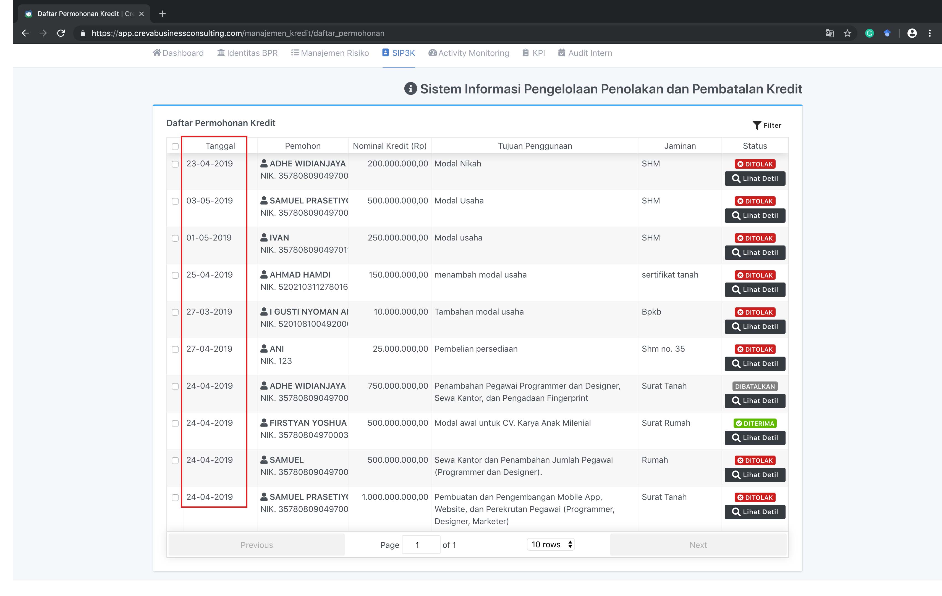The image size is (942, 596).
Task: Check the 03-05-2019 row checkbox
Action: coord(175,201)
